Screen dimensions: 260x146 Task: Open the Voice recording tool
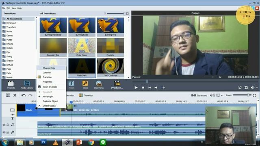(85, 85)
